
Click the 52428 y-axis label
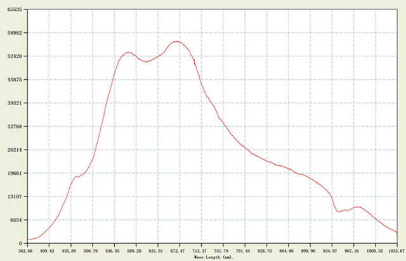tap(13, 56)
